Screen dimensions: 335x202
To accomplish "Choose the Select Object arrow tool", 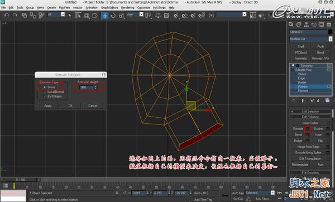I will point(70,16).
